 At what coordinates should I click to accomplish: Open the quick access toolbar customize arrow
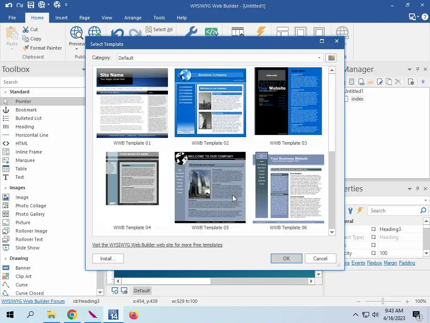(x=66, y=5)
